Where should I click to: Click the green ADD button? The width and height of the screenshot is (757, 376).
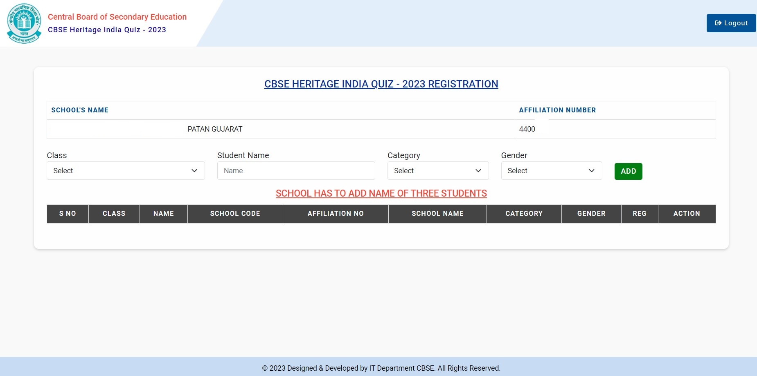coord(628,171)
